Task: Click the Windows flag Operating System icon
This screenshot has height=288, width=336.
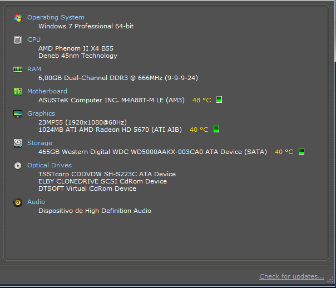Action: pos(18,18)
